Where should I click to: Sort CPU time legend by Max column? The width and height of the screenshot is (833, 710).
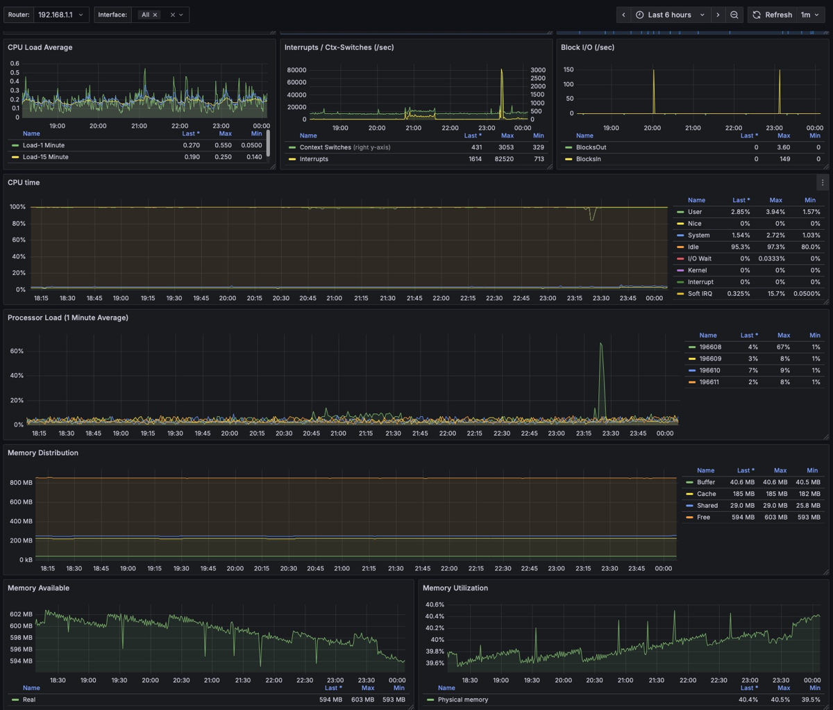pos(775,200)
